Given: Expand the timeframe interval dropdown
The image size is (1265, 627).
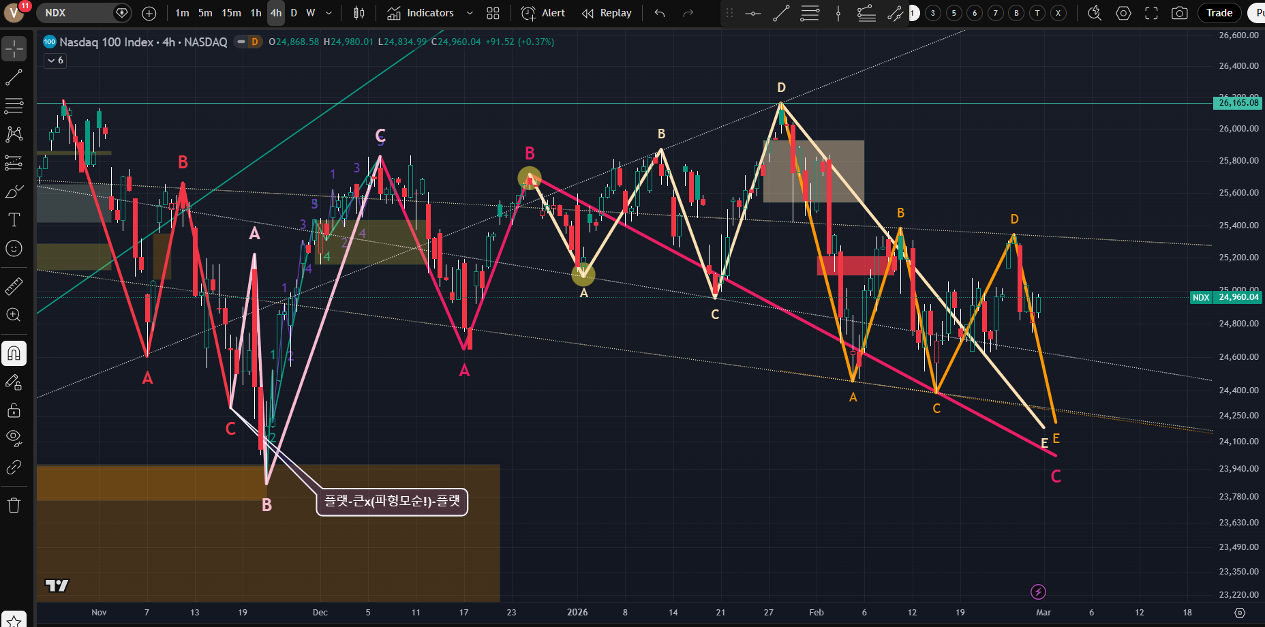Looking at the screenshot, I should click(329, 13).
